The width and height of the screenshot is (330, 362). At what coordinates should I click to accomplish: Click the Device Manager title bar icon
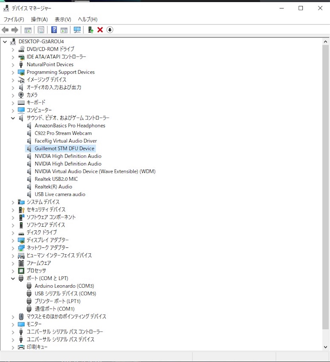pyautogui.click(x=6, y=8)
